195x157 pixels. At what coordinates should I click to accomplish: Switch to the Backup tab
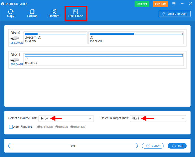(x=32, y=13)
